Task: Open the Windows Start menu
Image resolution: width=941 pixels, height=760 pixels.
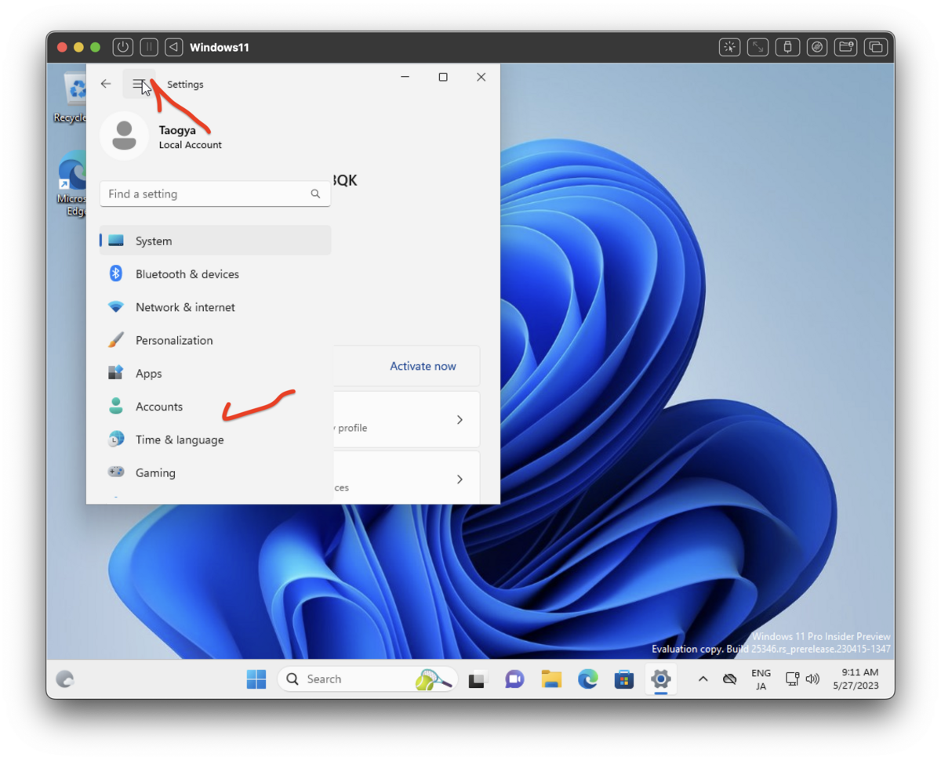Action: tap(256, 679)
